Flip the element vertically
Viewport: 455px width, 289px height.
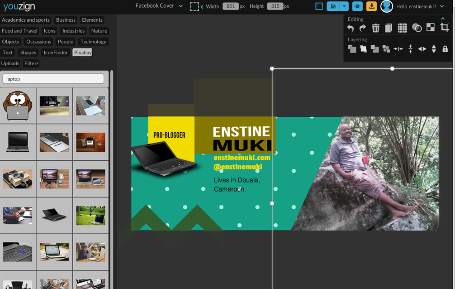(434, 48)
